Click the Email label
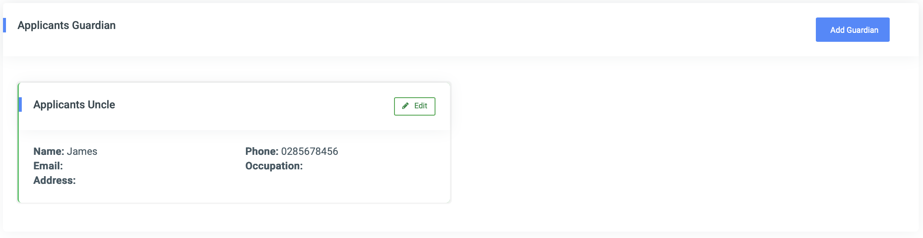 pos(48,166)
